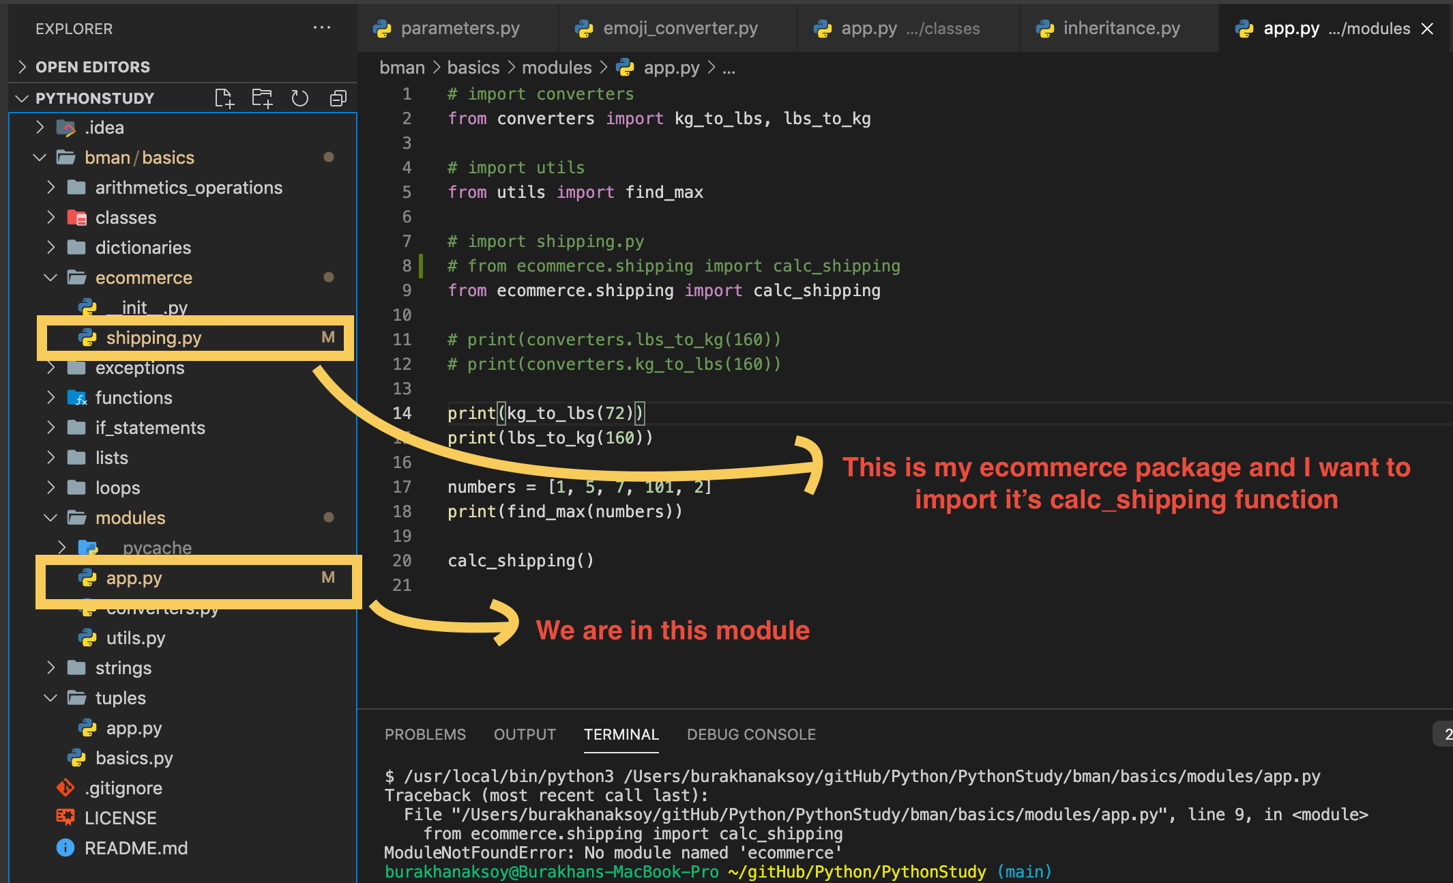This screenshot has height=883, width=1453.
Task: Refresh the Explorer view
Action: point(300,98)
